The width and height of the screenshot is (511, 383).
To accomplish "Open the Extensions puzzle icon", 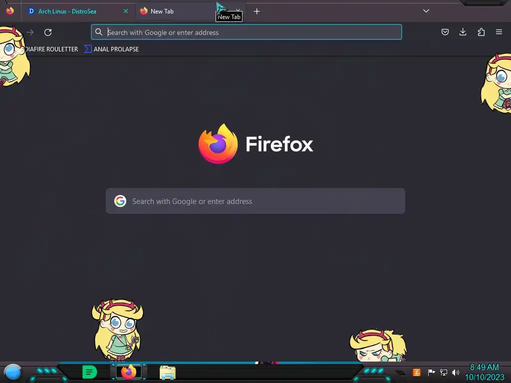I will coord(481,32).
